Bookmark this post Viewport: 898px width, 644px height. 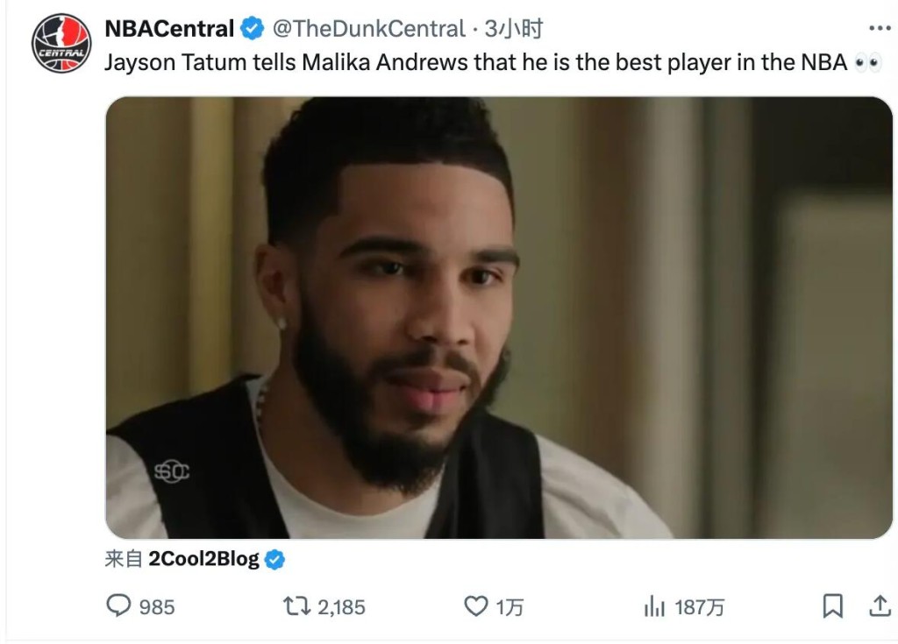tap(832, 605)
